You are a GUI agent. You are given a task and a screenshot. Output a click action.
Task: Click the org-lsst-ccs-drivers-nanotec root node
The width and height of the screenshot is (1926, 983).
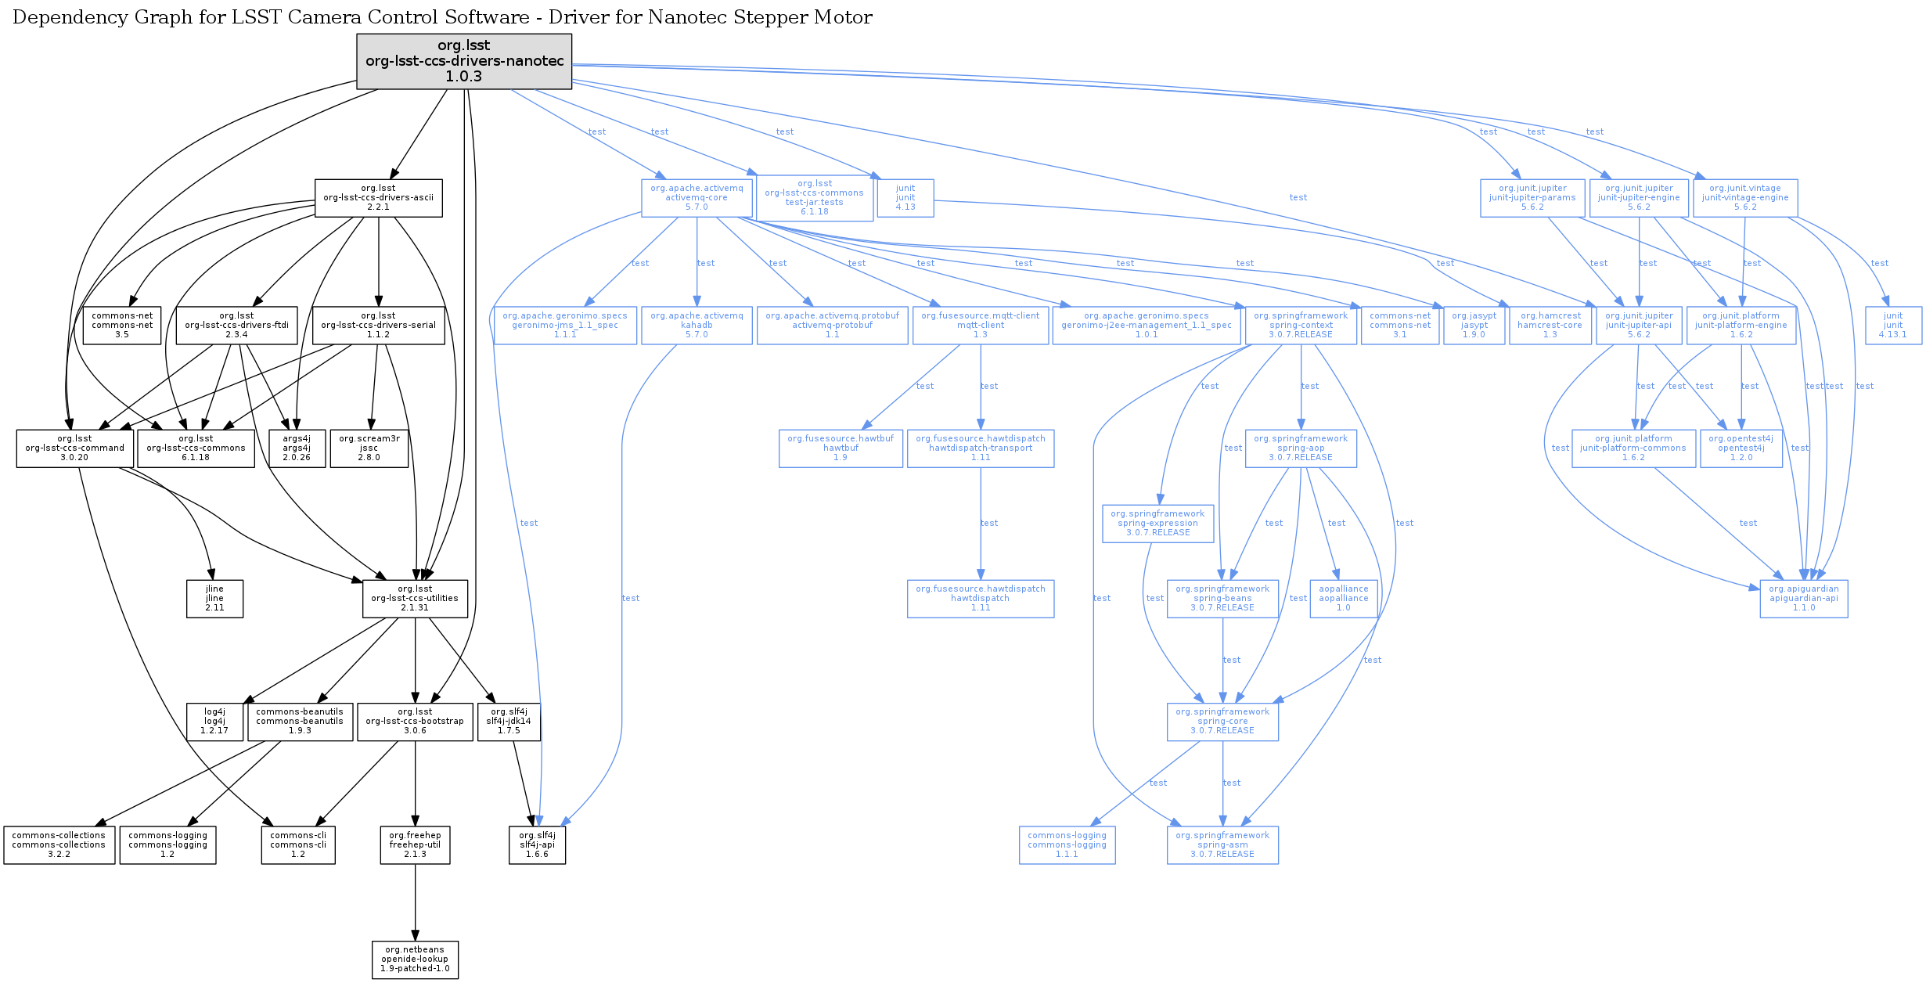coord(464,61)
